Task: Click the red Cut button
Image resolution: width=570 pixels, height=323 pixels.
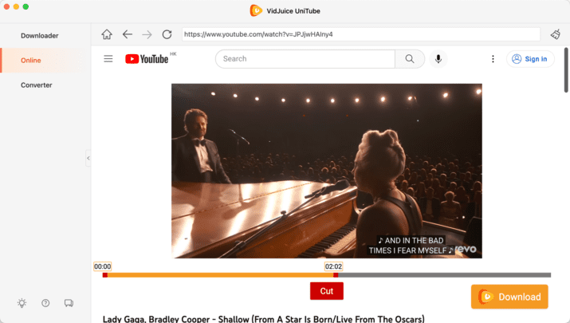Action: click(x=326, y=291)
